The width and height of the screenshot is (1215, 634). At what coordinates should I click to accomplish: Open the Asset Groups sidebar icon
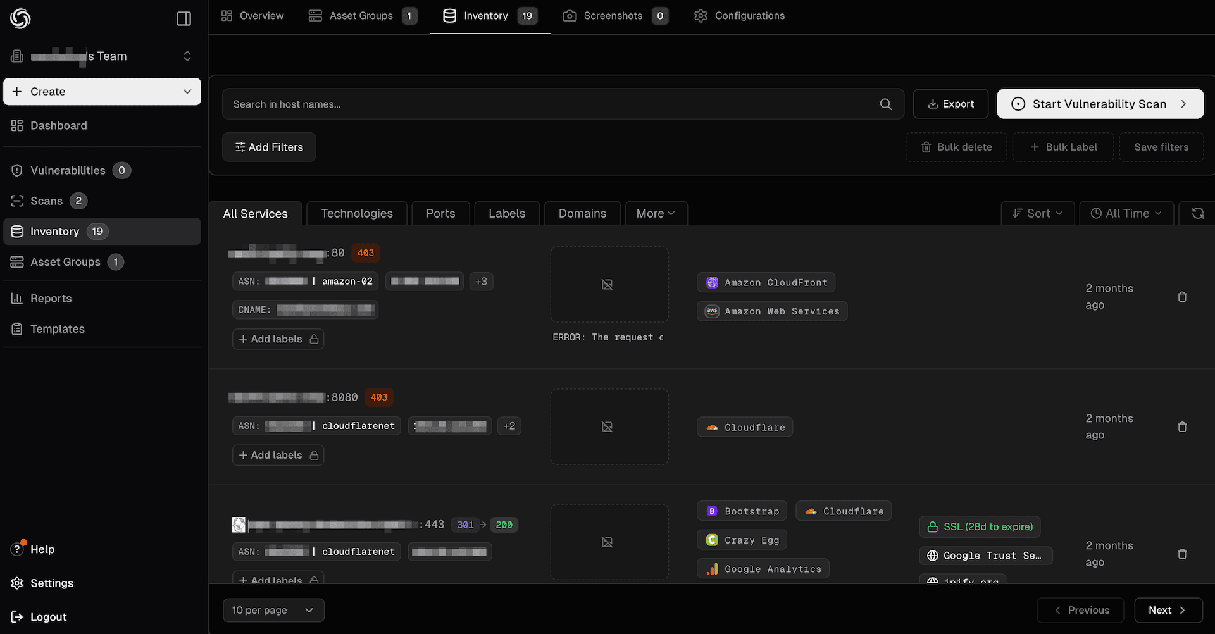point(16,261)
